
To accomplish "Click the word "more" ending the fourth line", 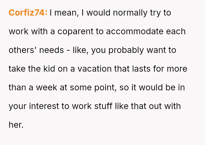I will coord(177,69).
